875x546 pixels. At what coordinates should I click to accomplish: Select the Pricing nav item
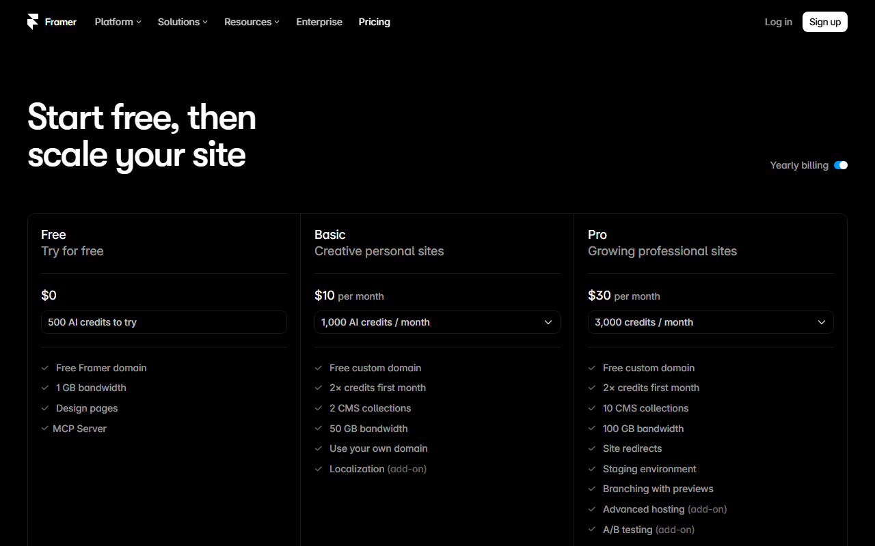(x=375, y=22)
